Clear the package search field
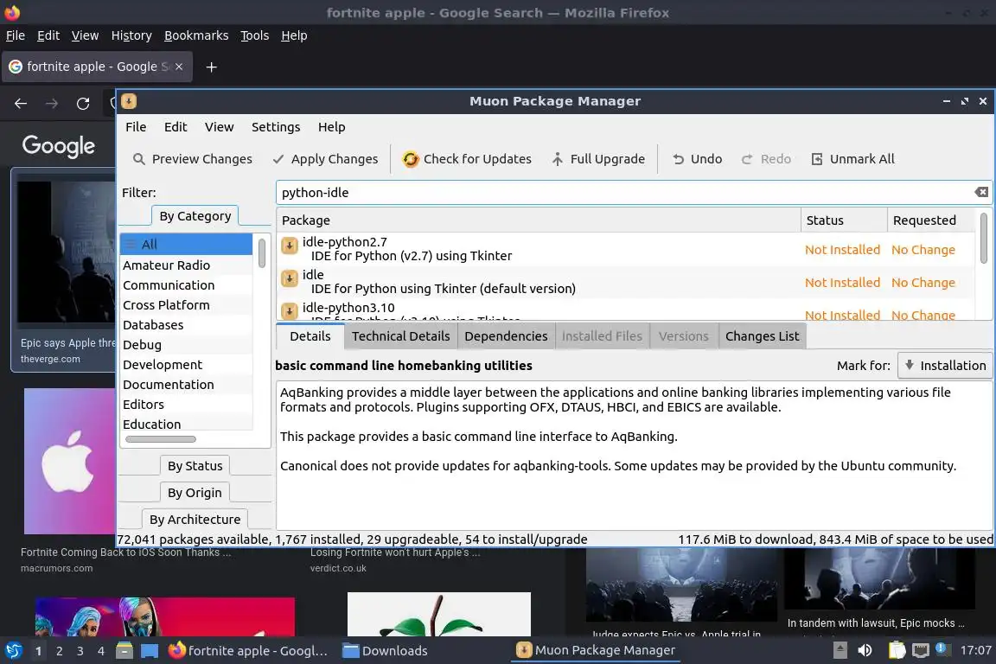996x664 pixels. coord(980,192)
